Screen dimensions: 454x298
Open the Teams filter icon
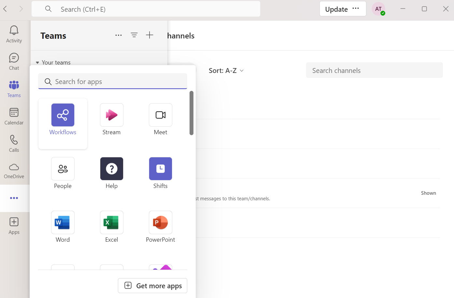point(134,35)
